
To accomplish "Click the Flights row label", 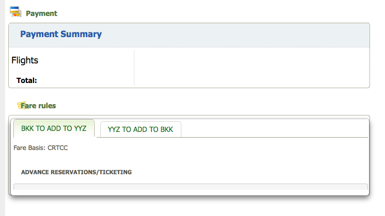I will pos(25,60).
